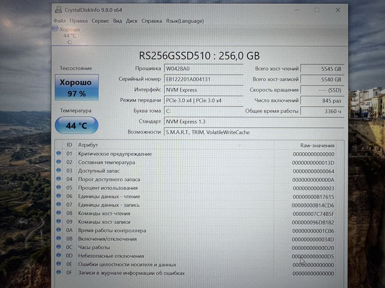Click the Буква тома field C:
Screen dimensions: 385x288
203,111
